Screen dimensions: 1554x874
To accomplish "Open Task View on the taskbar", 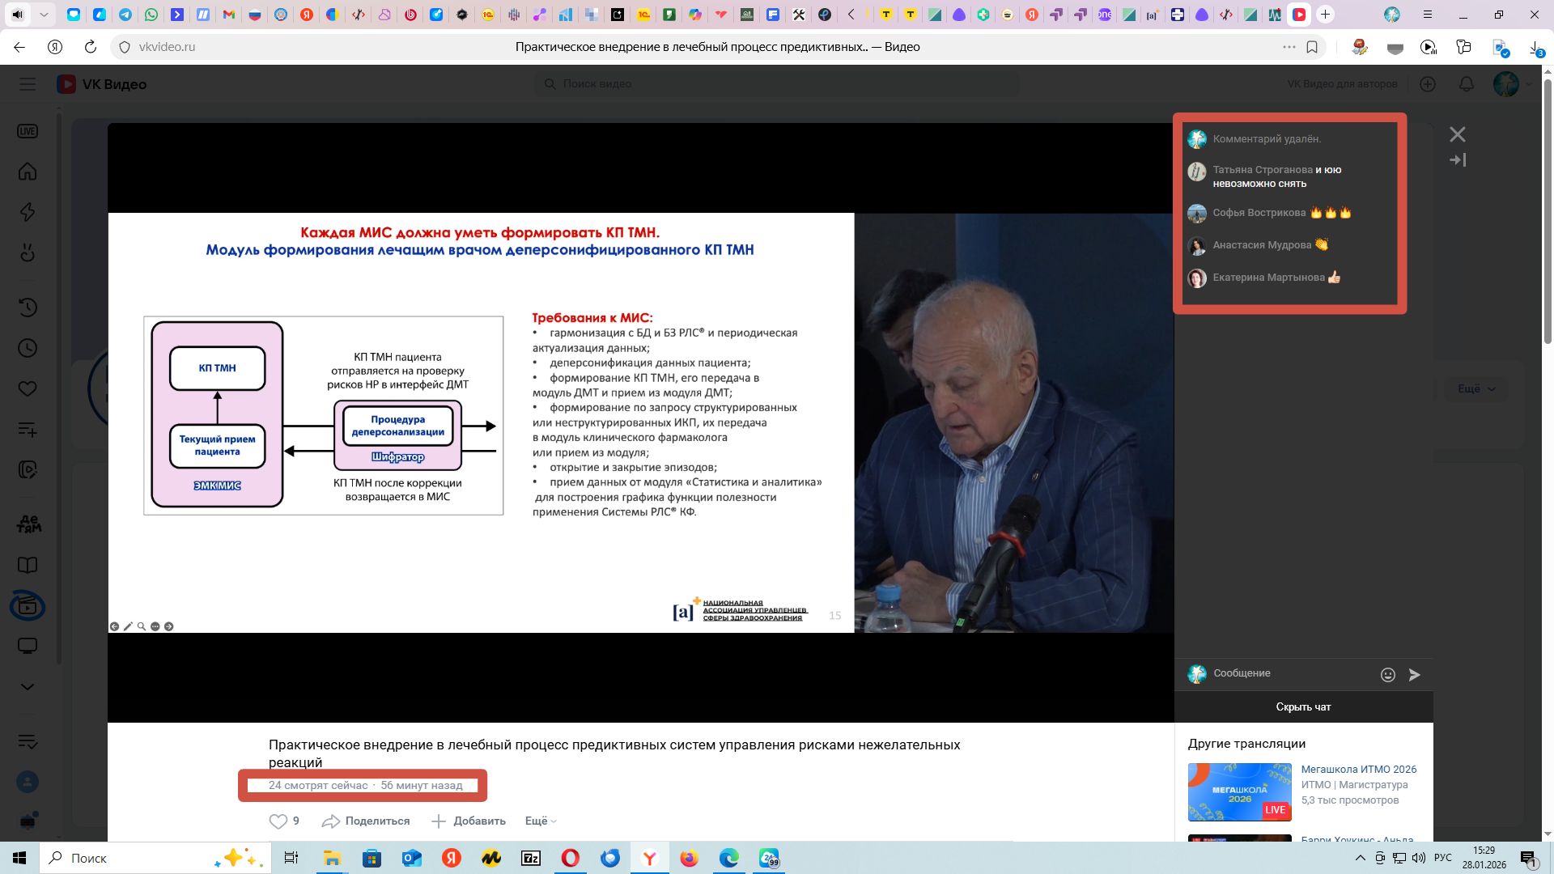I will pyautogui.click(x=291, y=858).
